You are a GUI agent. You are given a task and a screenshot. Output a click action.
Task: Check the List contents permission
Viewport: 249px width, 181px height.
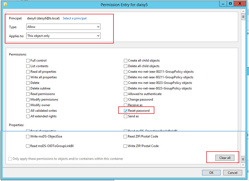[x=28, y=66]
